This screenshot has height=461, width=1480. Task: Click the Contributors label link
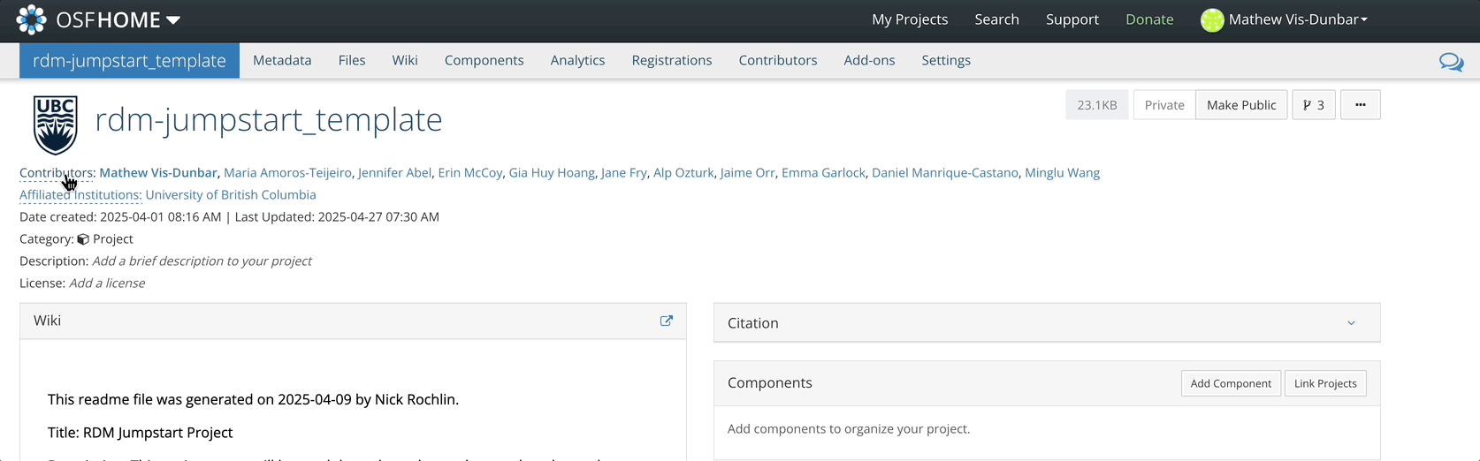point(57,173)
